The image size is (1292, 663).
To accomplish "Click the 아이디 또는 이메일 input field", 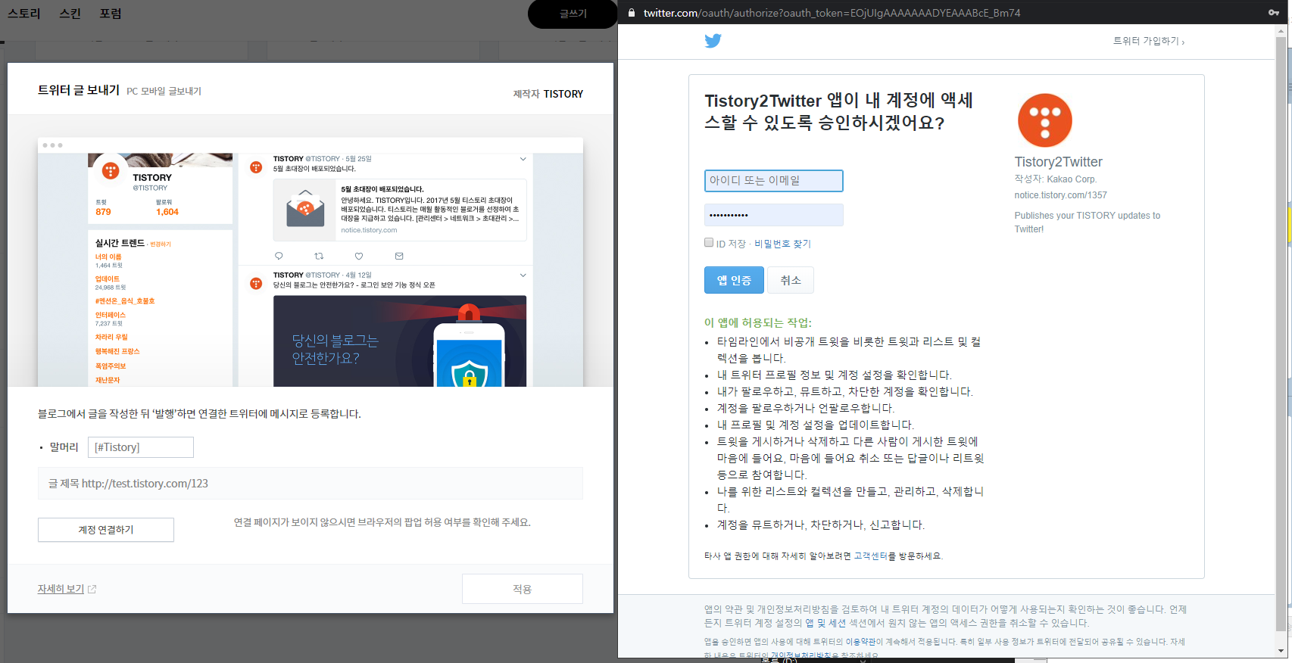I will tap(773, 181).
